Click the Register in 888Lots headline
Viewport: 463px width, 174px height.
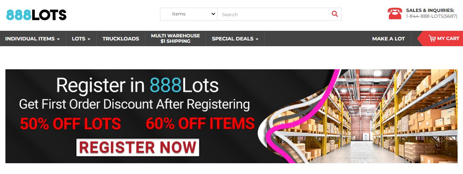click(x=137, y=85)
